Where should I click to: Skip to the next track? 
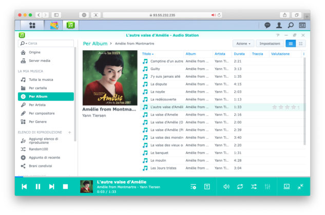(x=52, y=187)
